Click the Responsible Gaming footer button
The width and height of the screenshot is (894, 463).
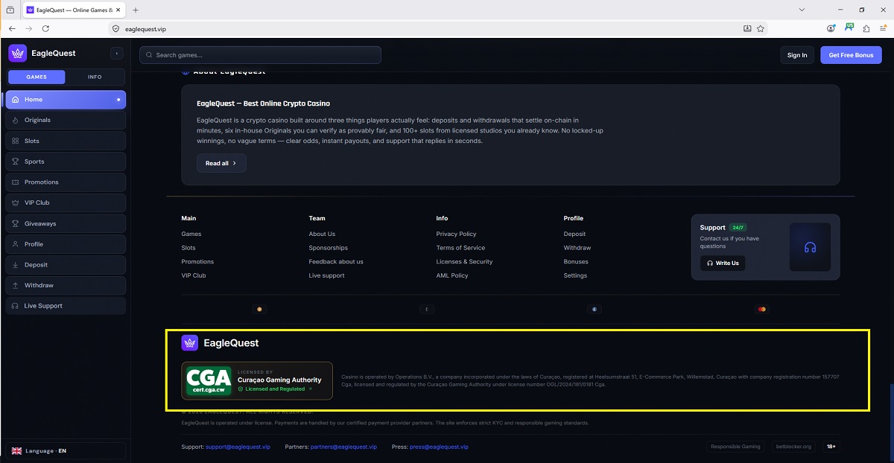pos(735,447)
